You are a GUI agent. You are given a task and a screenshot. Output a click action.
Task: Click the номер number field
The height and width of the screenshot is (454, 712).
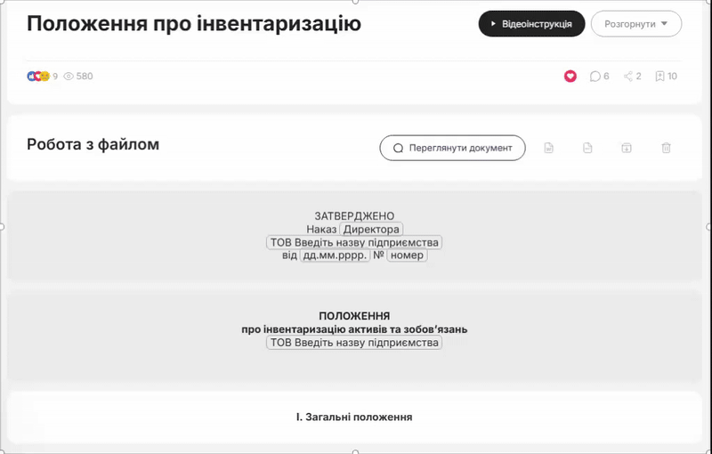pyautogui.click(x=407, y=255)
